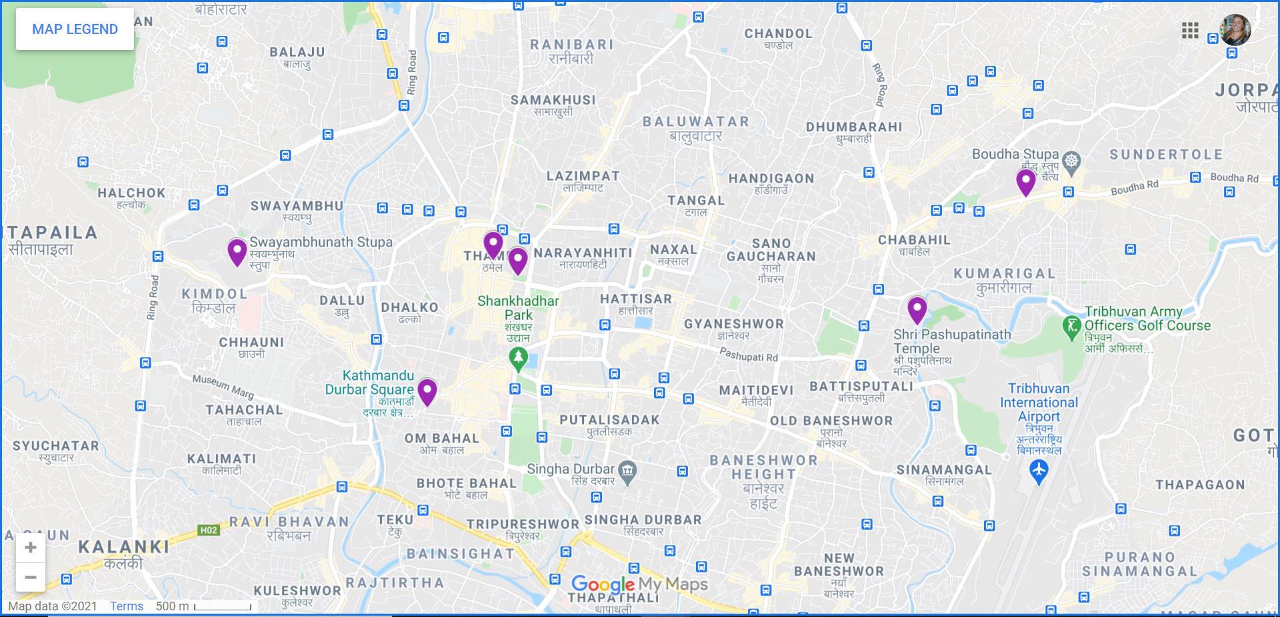The width and height of the screenshot is (1280, 617).
Task: Select the Swayambhunath Stupa purple pin
Action: 237,253
